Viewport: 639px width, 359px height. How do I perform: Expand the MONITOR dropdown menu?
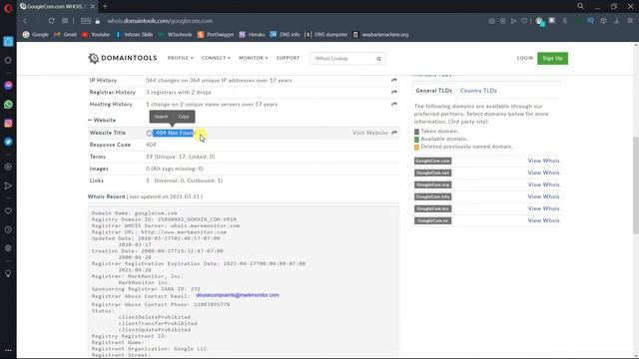click(x=253, y=58)
